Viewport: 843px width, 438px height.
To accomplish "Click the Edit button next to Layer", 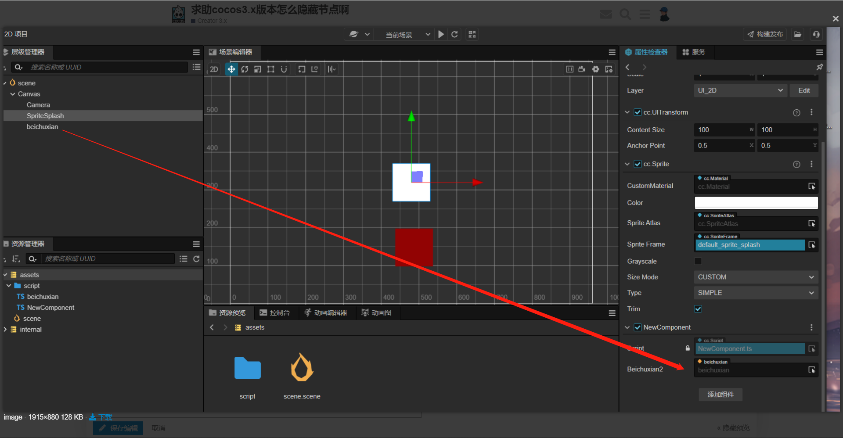I will (804, 90).
